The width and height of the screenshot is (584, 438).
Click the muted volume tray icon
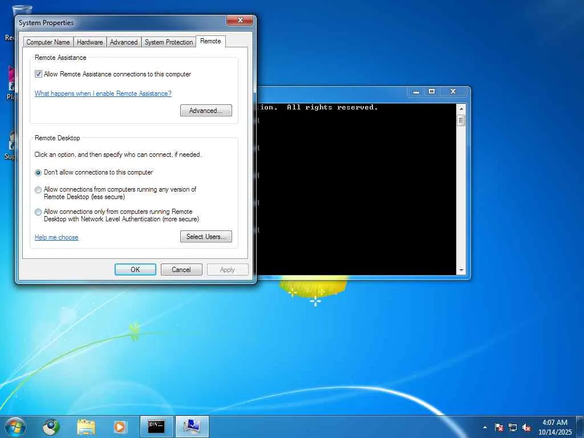coord(526,427)
